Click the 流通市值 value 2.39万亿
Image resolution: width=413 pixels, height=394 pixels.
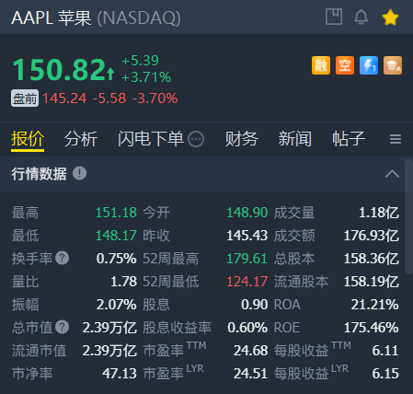109,351
